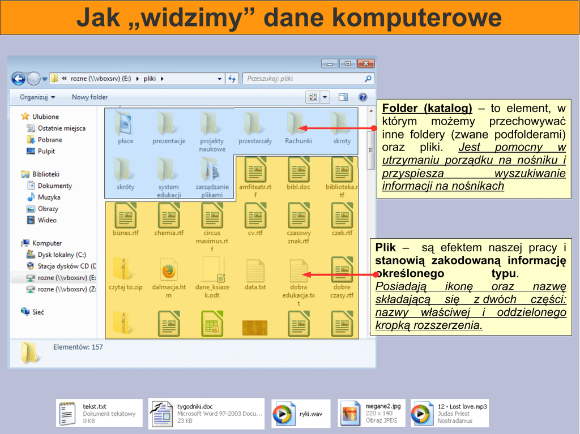This screenshot has width=580, height=434.
Task: Toggle the preview pane button
Action: [x=343, y=97]
